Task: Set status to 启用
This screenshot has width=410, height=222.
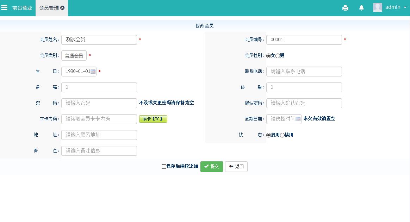Action: [x=268, y=135]
